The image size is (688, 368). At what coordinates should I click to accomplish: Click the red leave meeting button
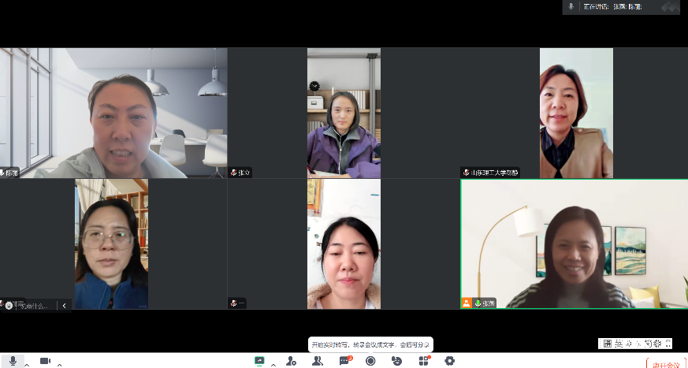(666, 364)
